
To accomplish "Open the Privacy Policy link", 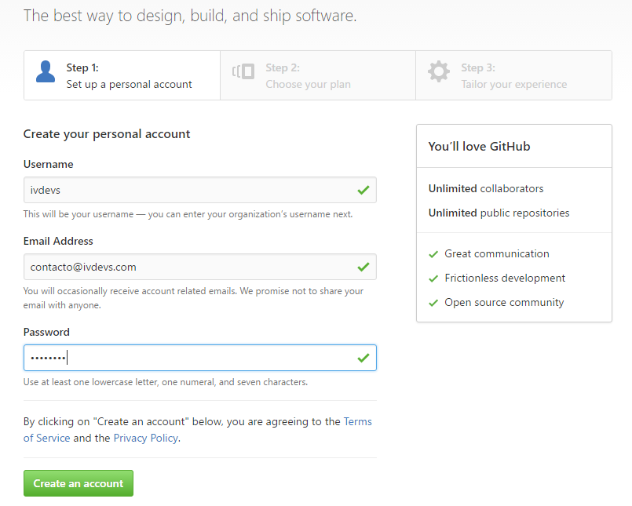I will click(145, 438).
